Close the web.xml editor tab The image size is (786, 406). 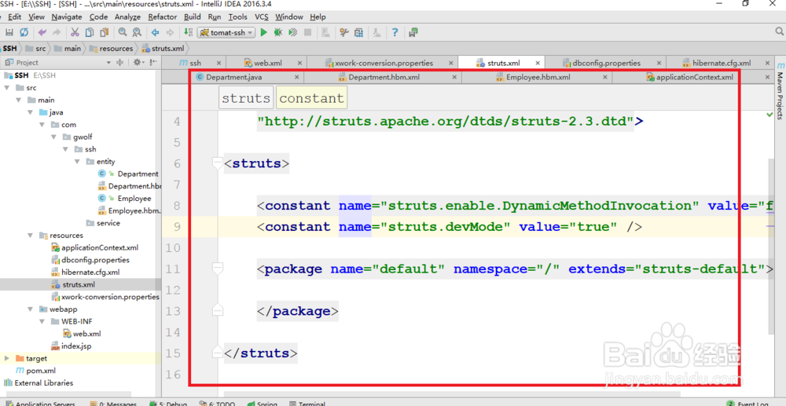click(299, 63)
